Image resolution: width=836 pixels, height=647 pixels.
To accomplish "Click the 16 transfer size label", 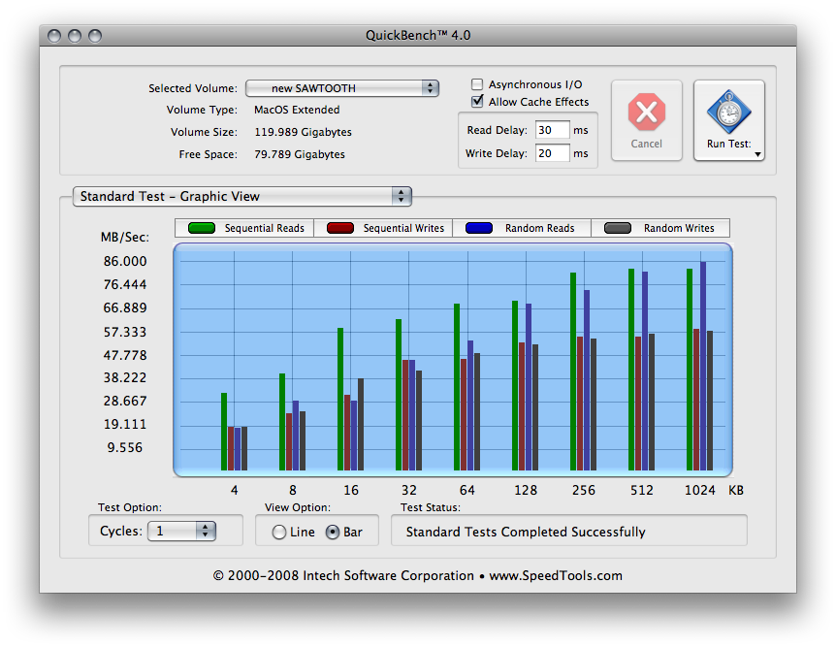I will click(351, 490).
